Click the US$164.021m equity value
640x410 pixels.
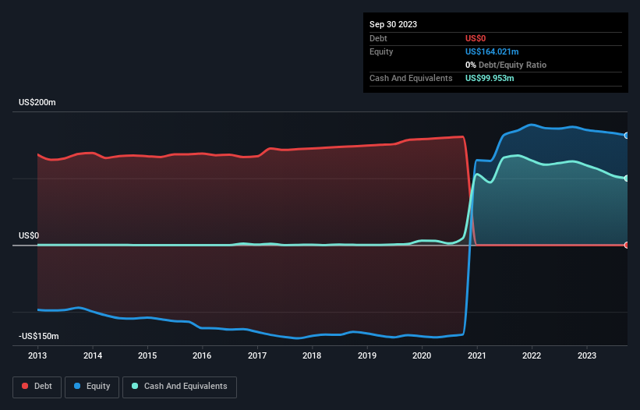point(492,51)
